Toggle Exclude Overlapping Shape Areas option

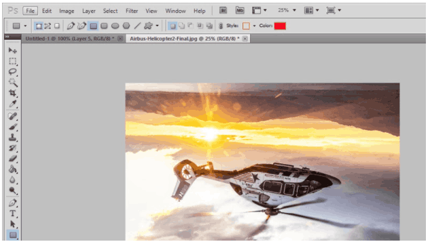tap(209, 26)
